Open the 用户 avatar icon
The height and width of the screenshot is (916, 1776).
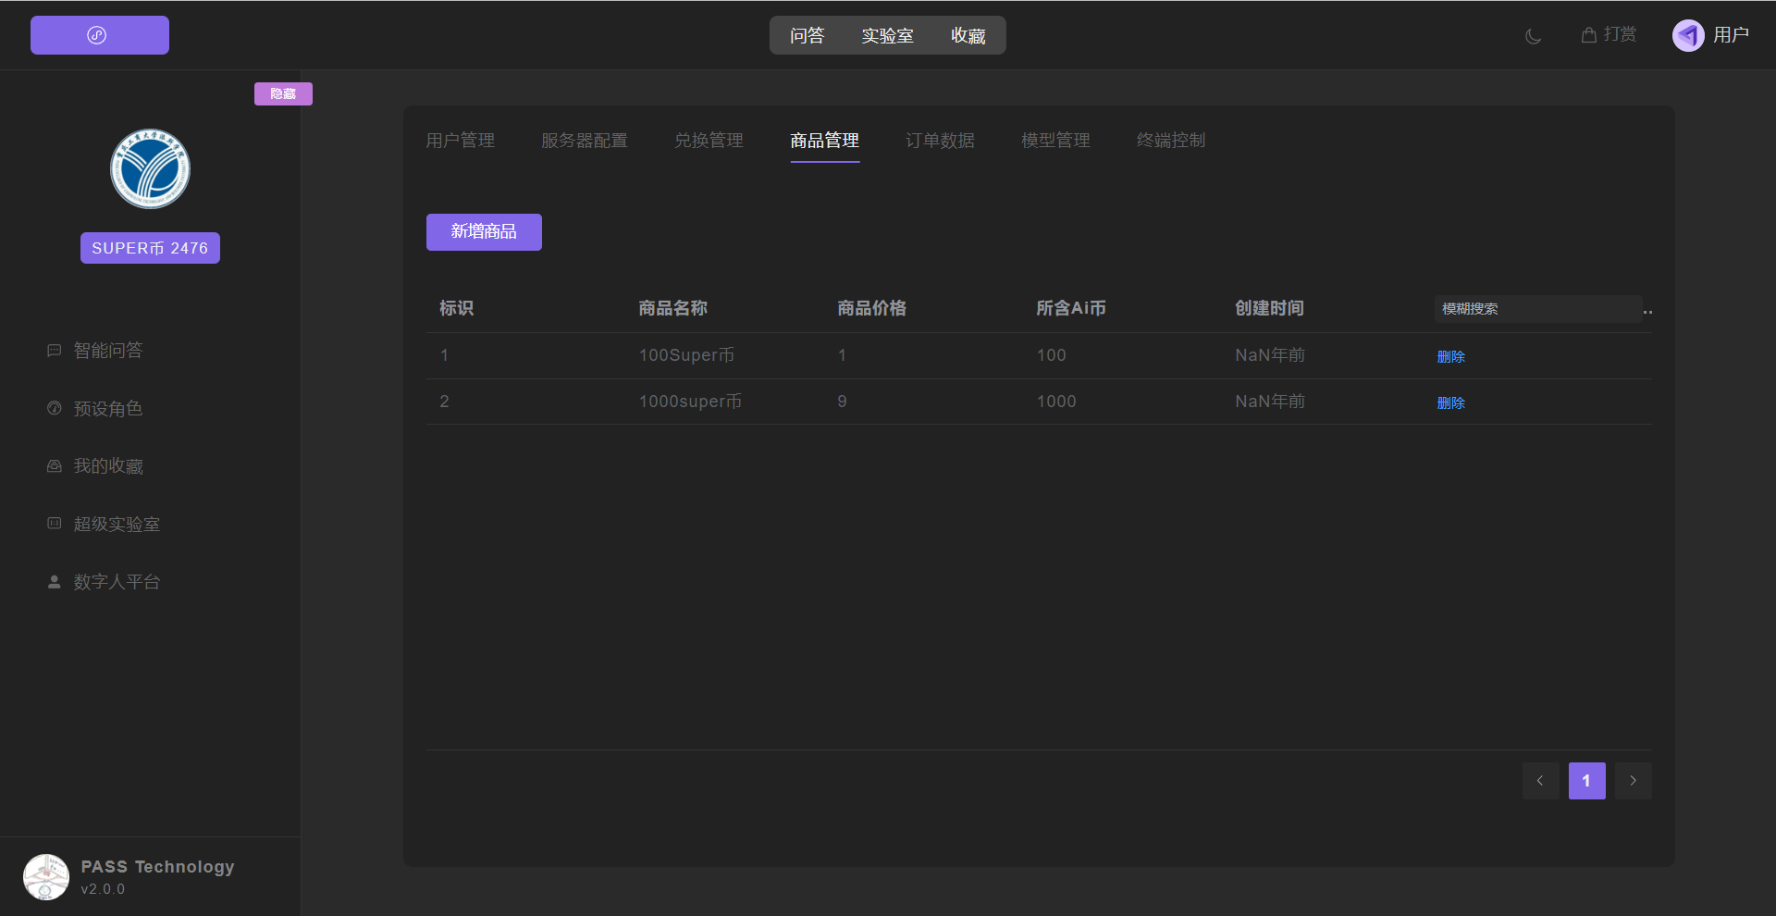tap(1688, 35)
